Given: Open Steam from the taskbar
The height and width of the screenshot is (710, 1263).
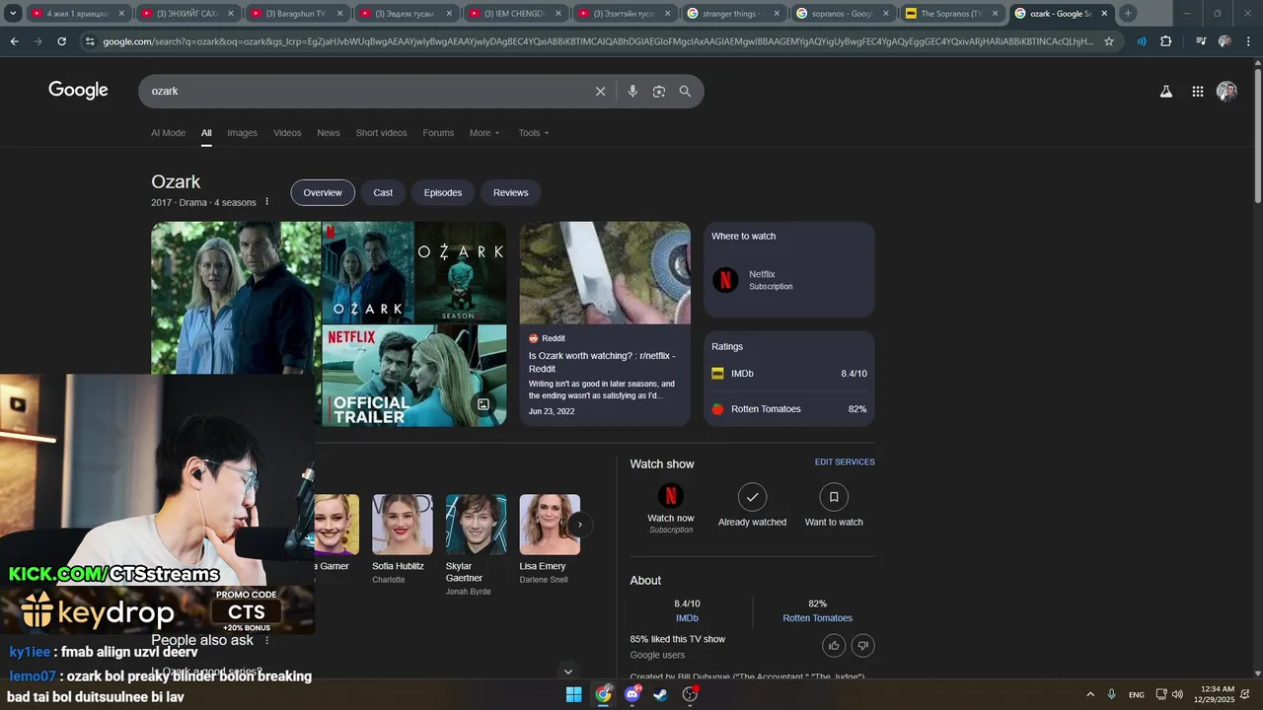Looking at the screenshot, I should [x=660, y=694].
